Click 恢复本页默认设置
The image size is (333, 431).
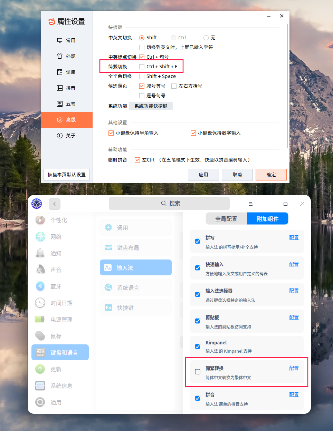click(x=66, y=174)
